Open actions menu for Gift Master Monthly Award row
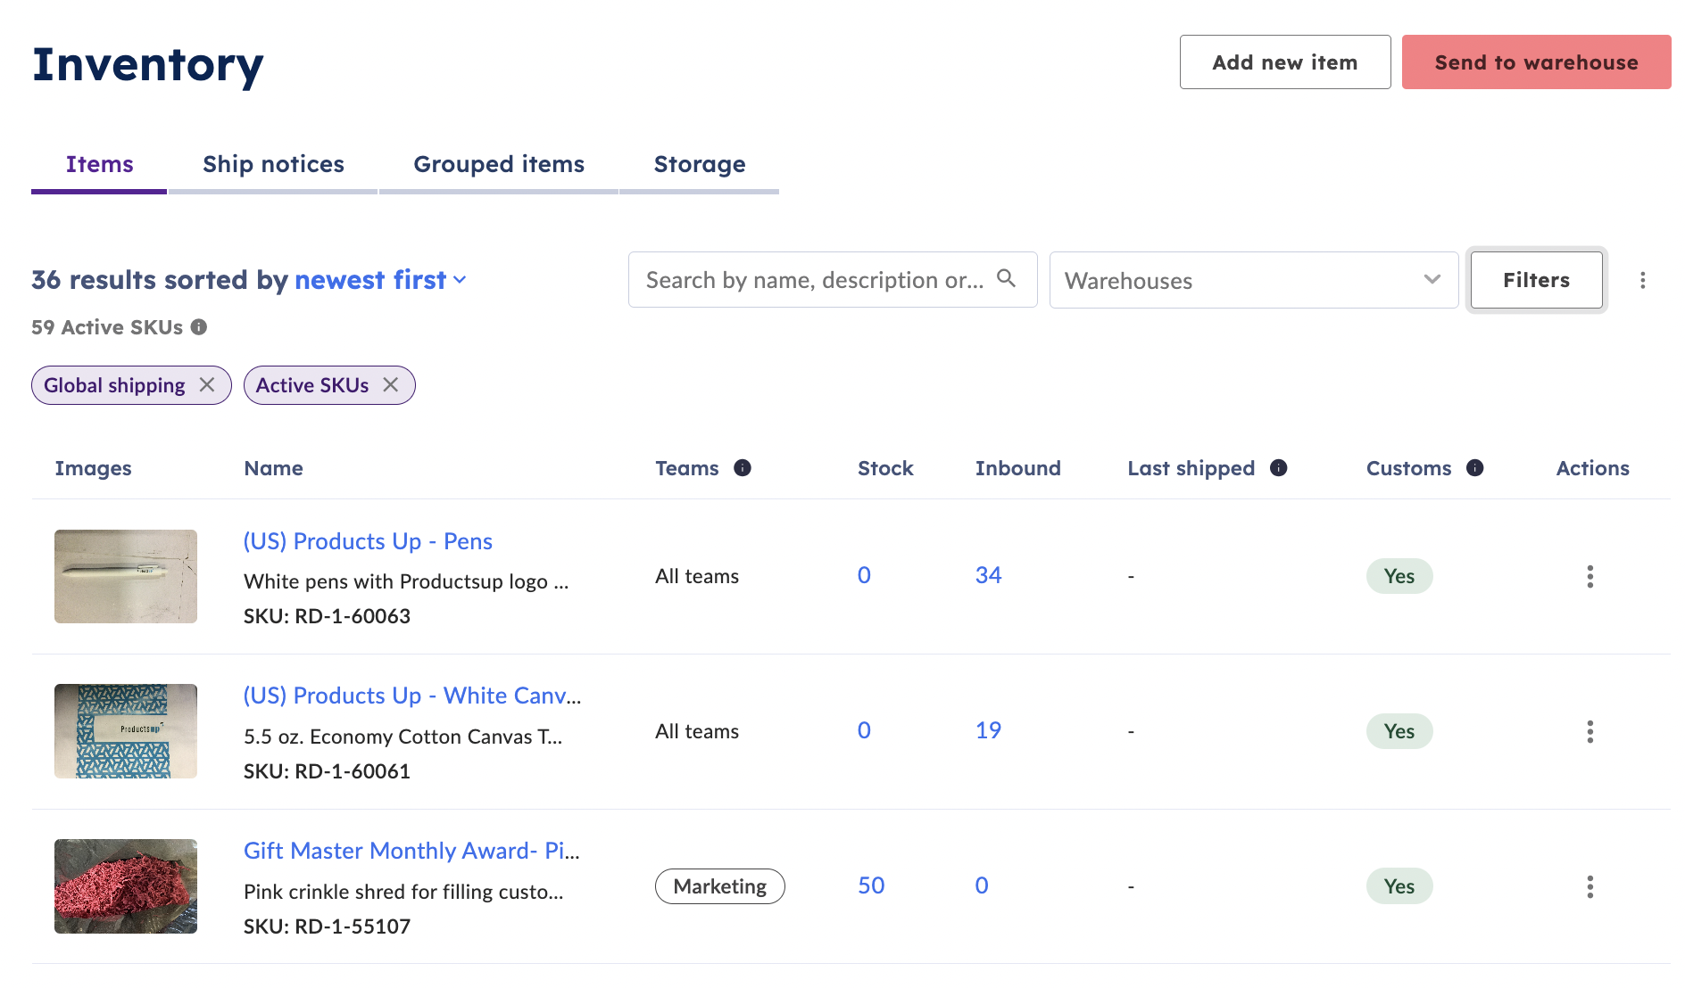The width and height of the screenshot is (1685, 988). [1590, 886]
